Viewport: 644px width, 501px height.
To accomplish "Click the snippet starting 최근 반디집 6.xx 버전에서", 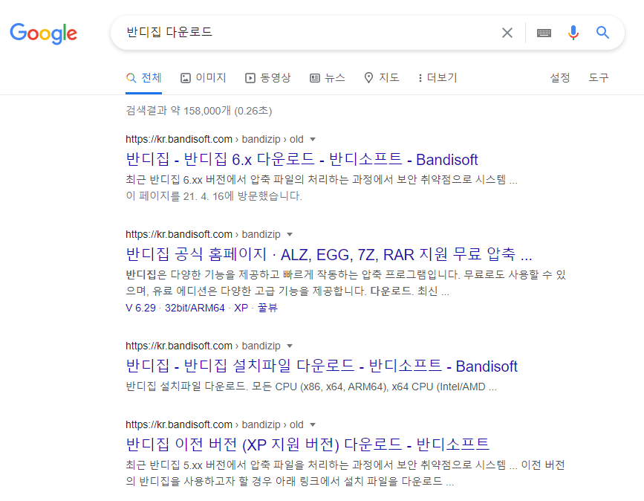I will pyautogui.click(x=322, y=180).
